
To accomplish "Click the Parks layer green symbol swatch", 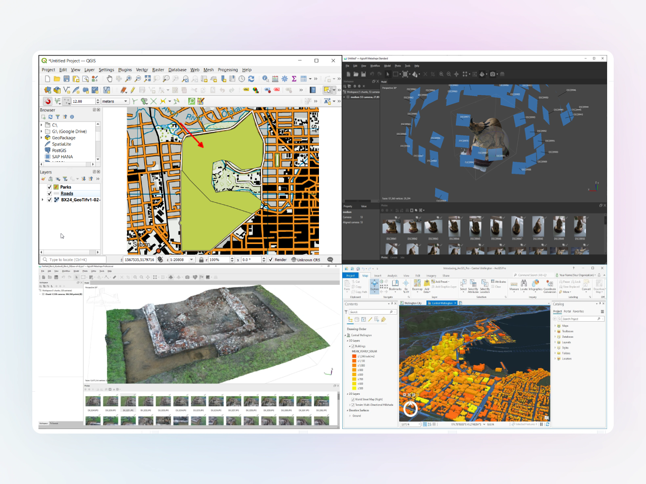I will click(x=56, y=187).
